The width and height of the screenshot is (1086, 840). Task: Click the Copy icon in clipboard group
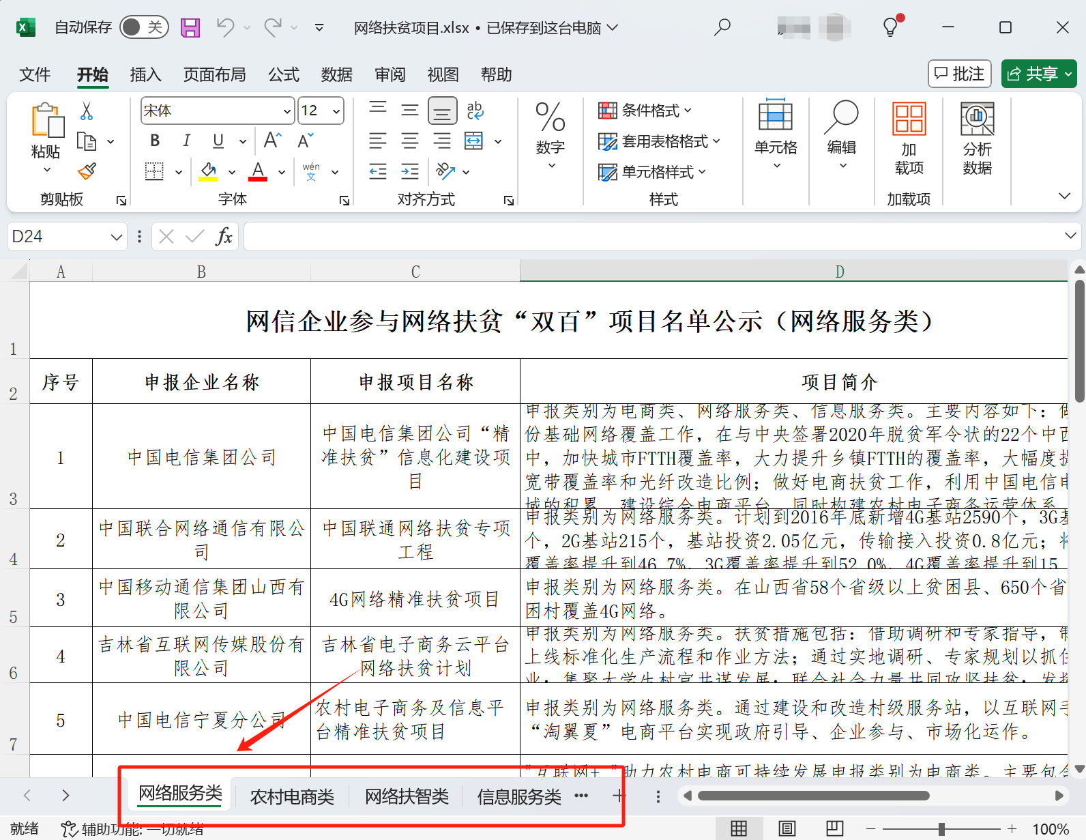coord(87,141)
